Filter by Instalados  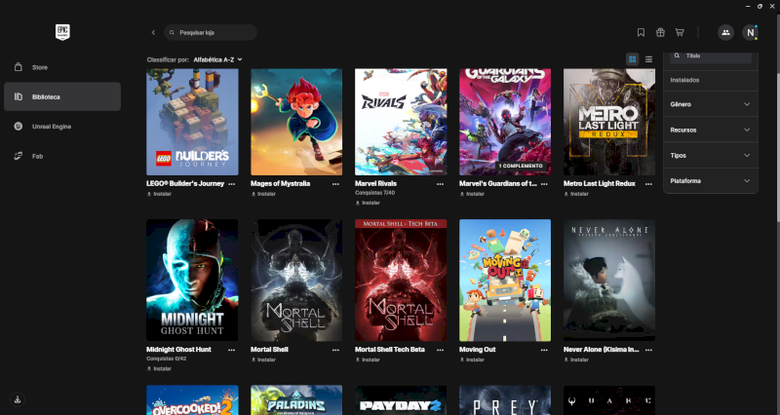click(x=684, y=80)
